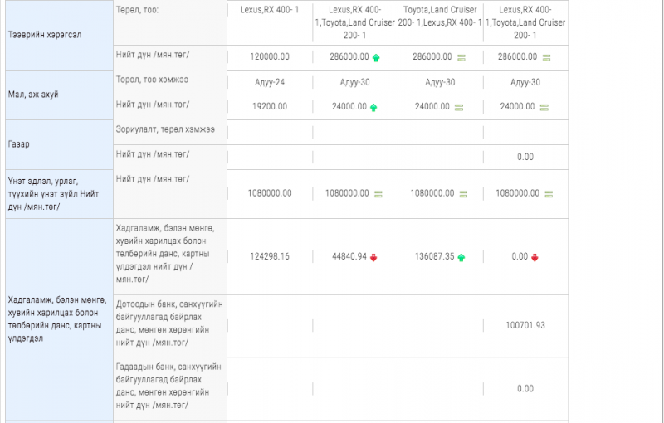Click last equals icon in 286000.00 row
Viewport: 664px width, 423px height.
tap(545, 57)
